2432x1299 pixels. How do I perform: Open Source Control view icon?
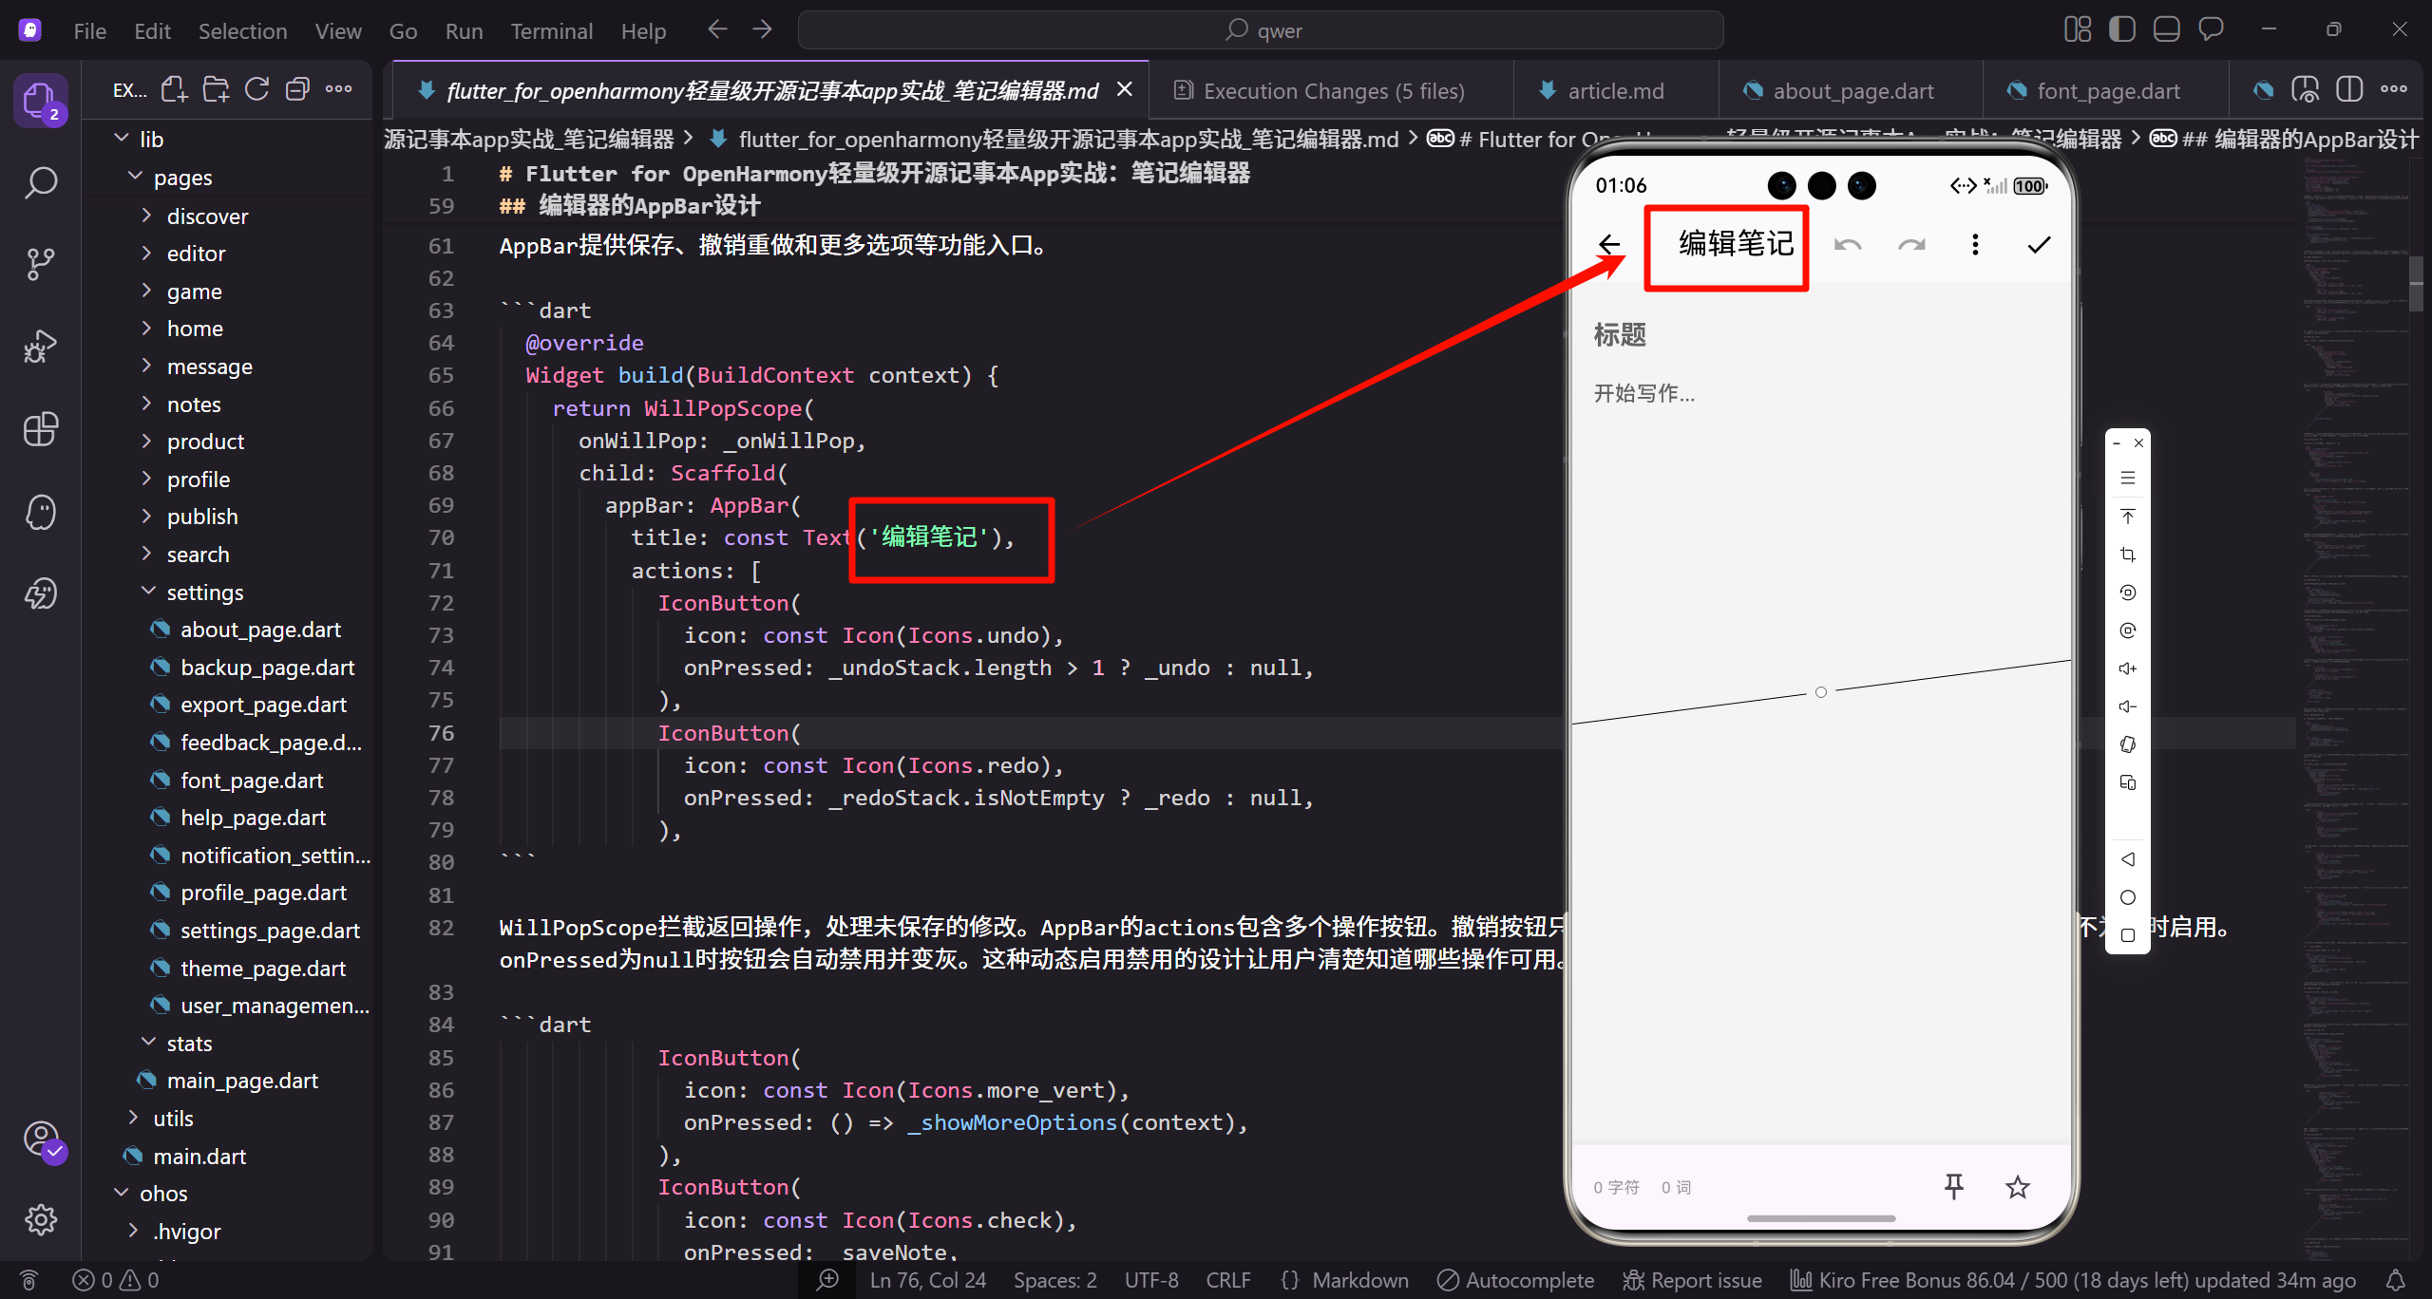[40, 264]
